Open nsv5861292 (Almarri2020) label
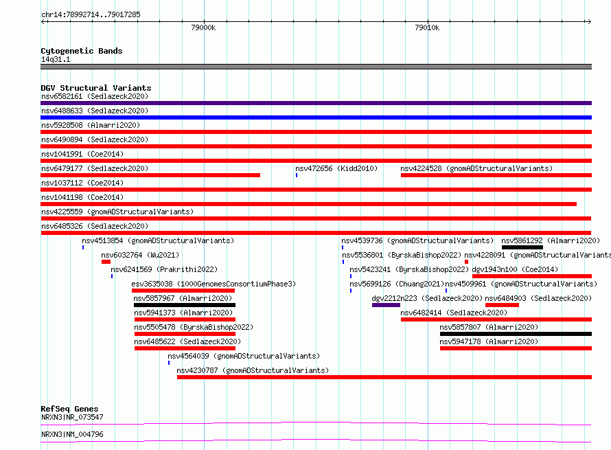The width and height of the screenshot is (611, 450). pyautogui.click(x=551, y=240)
